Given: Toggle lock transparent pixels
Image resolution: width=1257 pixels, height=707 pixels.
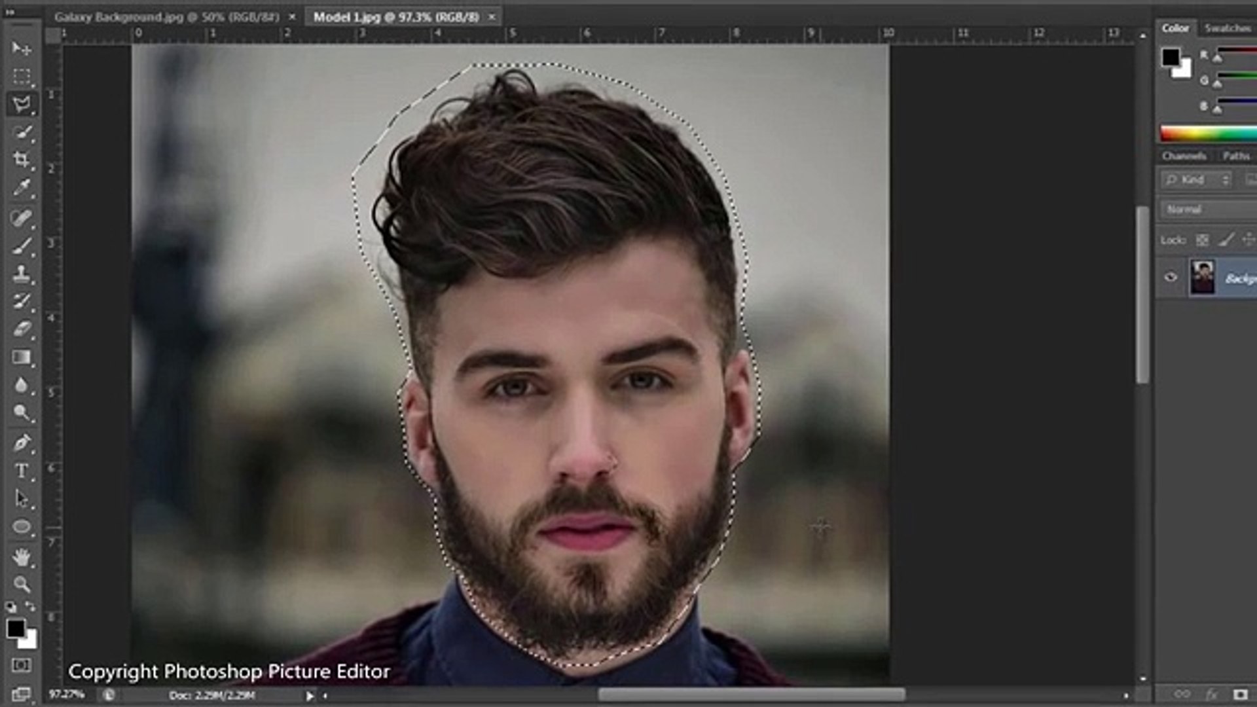Looking at the screenshot, I should pos(1202,240).
